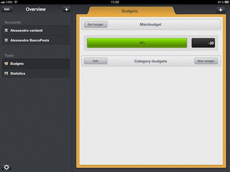Select Statistics under Tools

click(36, 73)
